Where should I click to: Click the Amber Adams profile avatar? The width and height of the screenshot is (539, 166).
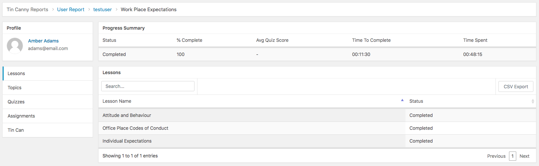(x=15, y=45)
